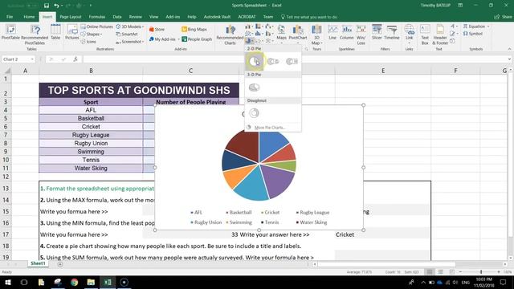This screenshot has height=289, width=514.
Task: Open Chrome from the taskbar
Action: coord(75,282)
